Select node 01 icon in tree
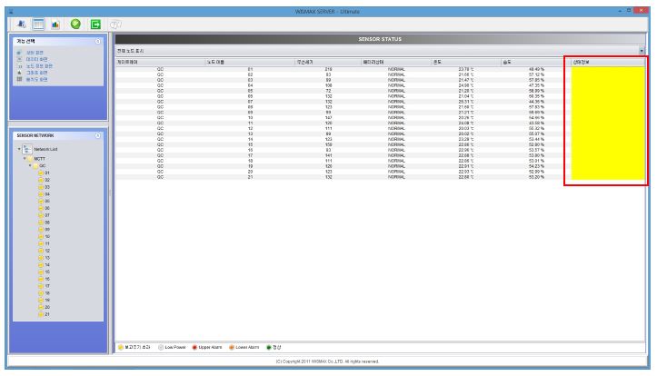The height and width of the screenshot is (376, 657). (x=41, y=173)
